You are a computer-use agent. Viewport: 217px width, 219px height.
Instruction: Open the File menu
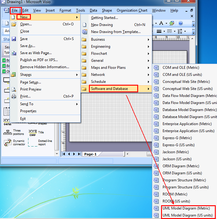tap(15, 10)
